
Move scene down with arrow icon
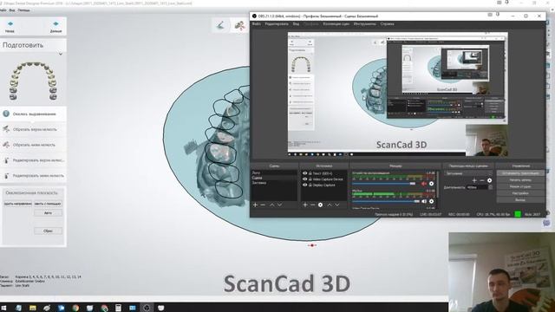pos(279,205)
